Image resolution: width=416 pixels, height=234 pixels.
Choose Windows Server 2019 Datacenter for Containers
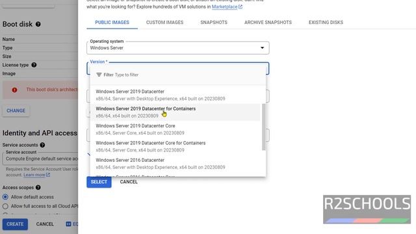(x=175, y=112)
